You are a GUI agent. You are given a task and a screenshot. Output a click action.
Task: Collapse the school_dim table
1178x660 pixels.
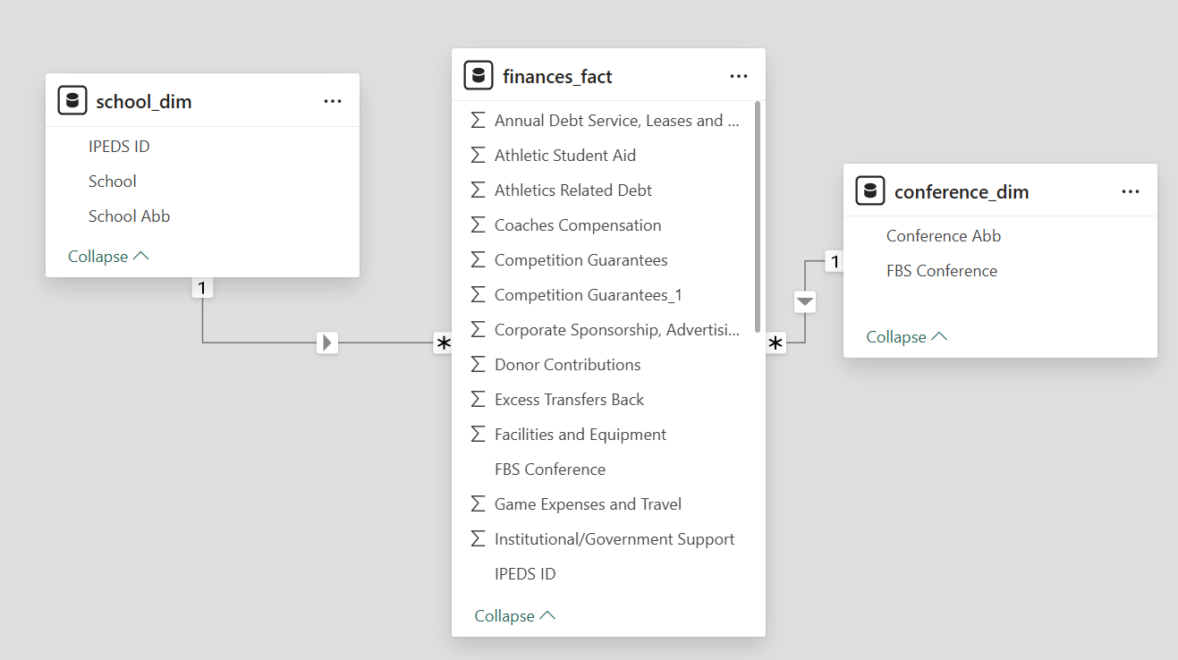tap(108, 257)
